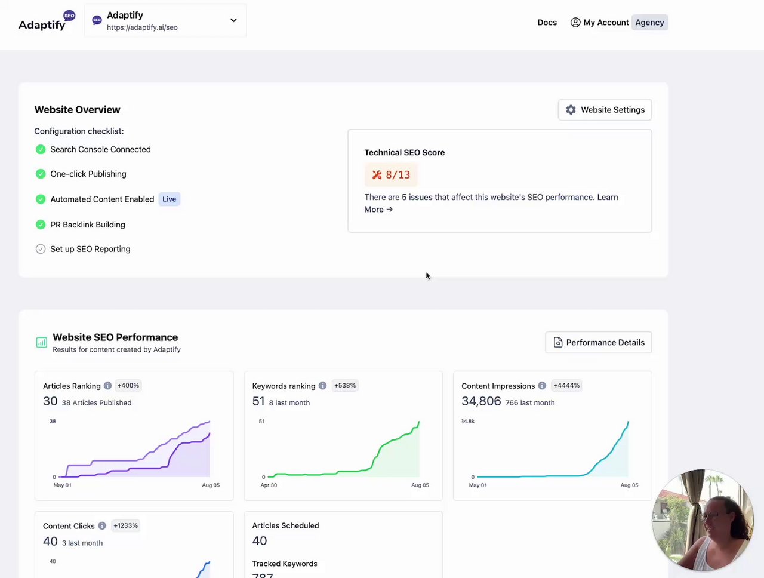
Task: Click the chevron arrow in site selector
Action: pyautogui.click(x=233, y=20)
